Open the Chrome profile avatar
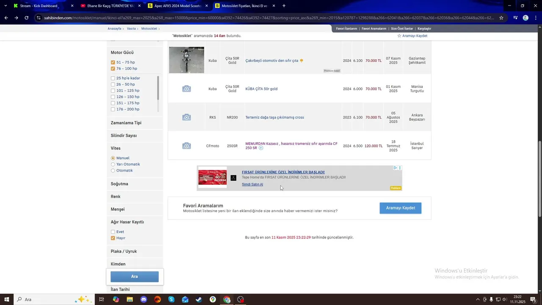The image size is (542, 305). tap(525, 18)
